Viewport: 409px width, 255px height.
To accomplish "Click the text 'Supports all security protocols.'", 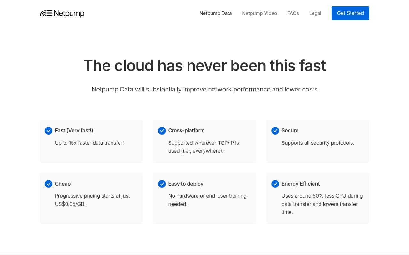I will pos(318,143).
